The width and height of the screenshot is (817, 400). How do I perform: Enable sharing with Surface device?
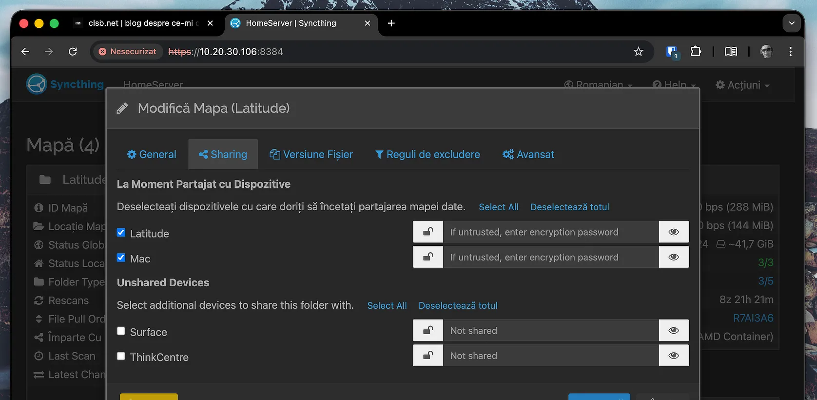point(121,331)
